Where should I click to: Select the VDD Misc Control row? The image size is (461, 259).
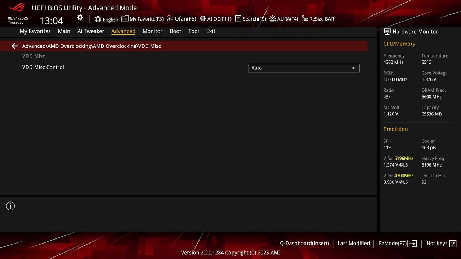click(x=43, y=67)
